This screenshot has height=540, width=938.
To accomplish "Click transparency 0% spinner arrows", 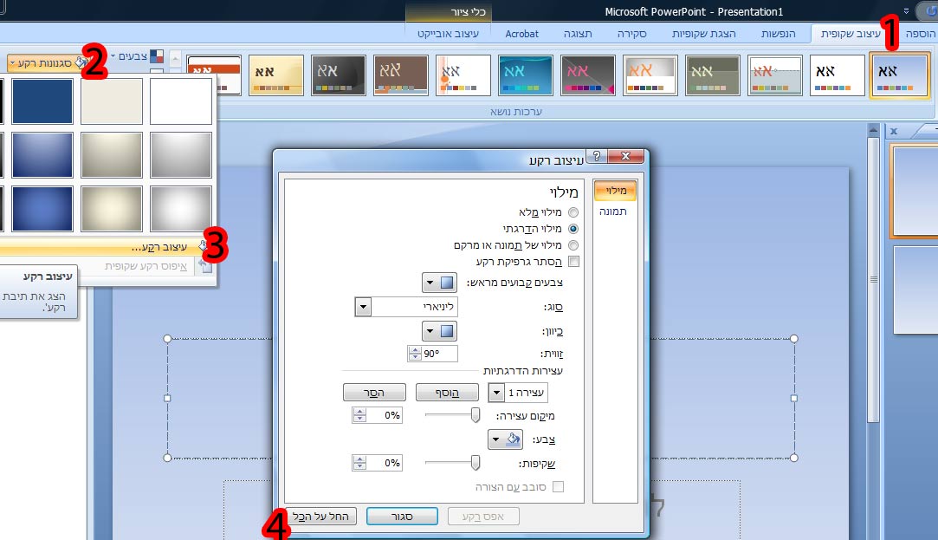I will [359, 463].
